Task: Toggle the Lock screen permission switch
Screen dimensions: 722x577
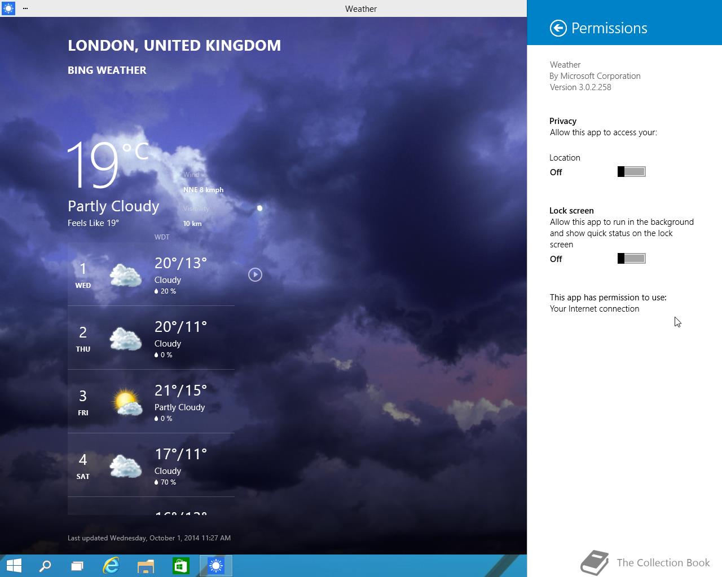Action: 631,259
